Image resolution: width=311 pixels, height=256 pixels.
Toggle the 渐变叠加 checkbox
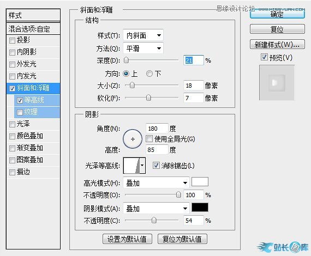tap(12, 148)
